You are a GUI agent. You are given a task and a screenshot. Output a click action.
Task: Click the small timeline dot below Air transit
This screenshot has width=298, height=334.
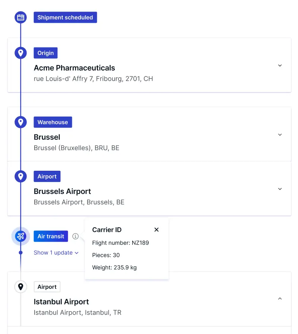click(x=20, y=253)
